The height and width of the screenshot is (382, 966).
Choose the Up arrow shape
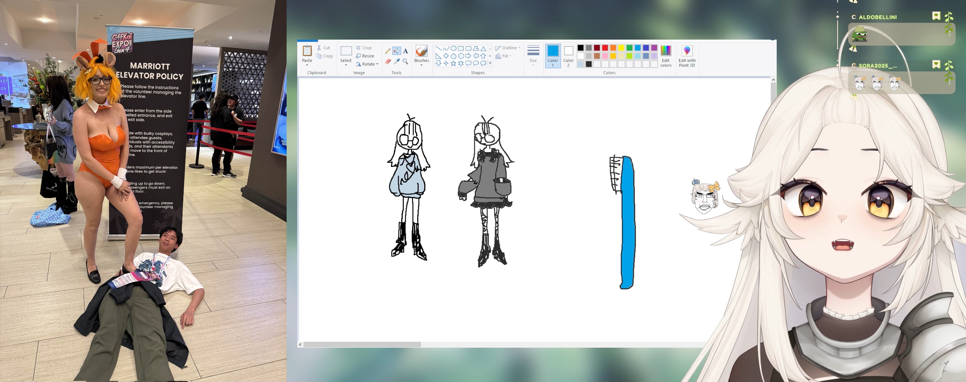[483, 56]
